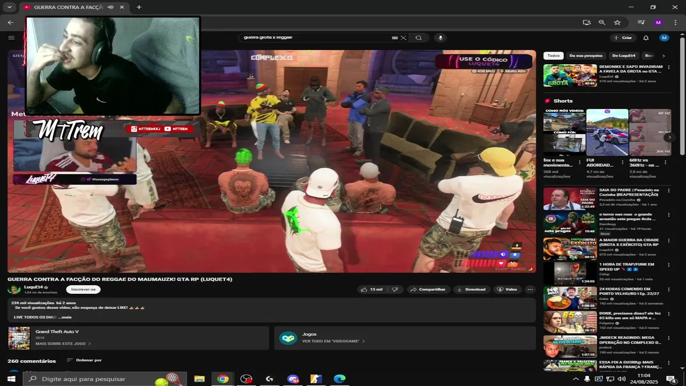Screen dimensions: 686x386
Task: Open the tab search dropdown arrow
Action: (9, 7)
